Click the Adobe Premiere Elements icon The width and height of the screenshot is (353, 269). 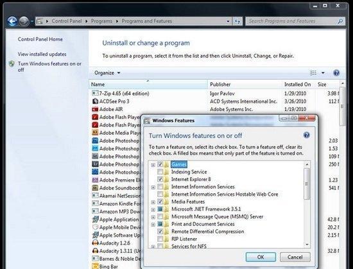pos(95,180)
